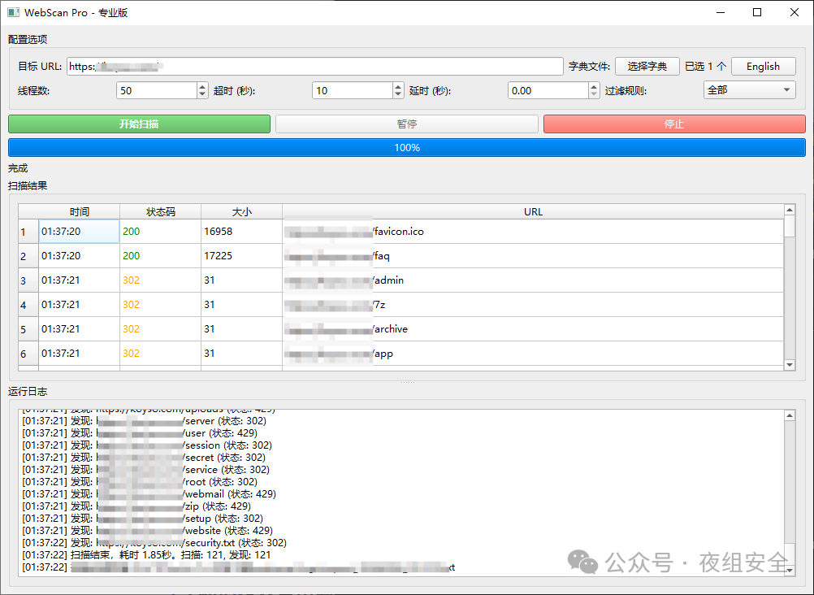The width and height of the screenshot is (814, 595).
Task: Click the /server log line
Action: [144, 421]
